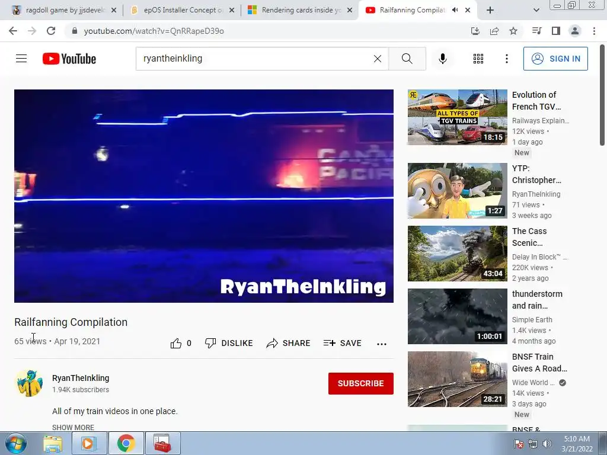Go to the YouTube home logo
This screenshot has height=455, width=607.
(x=69, y=59)
